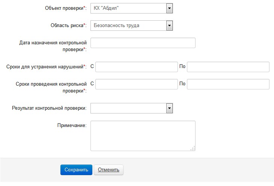This screenshot has height=186, width=274.
Task: Click inside the Примечание text area
Action: tap(143, 136)
